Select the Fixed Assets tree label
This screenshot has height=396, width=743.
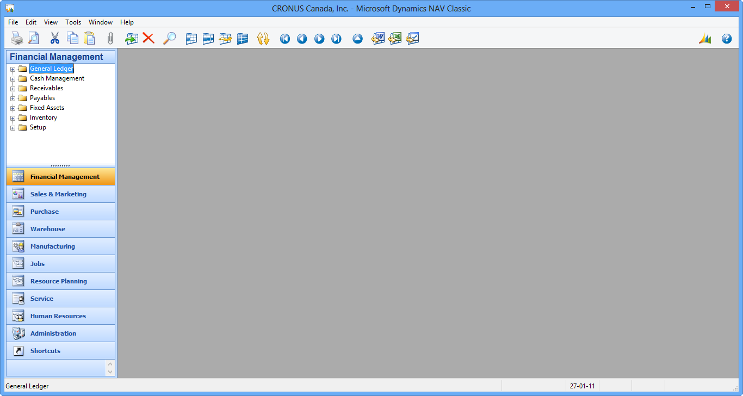tap(47, 108)
